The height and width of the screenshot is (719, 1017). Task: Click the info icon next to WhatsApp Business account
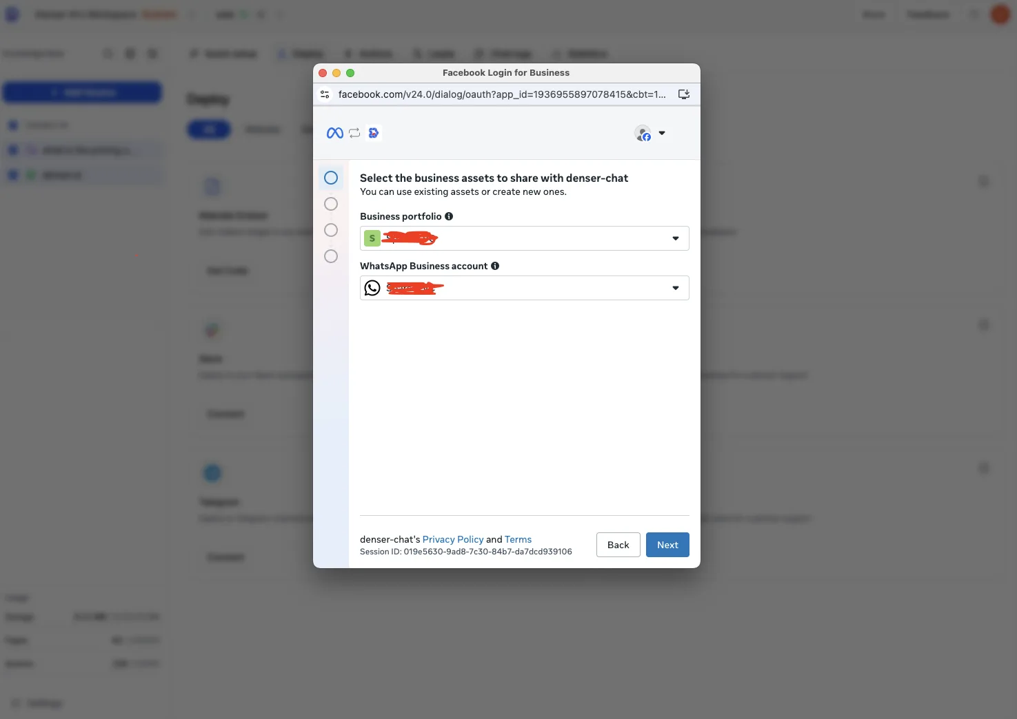click(x=495, y=266)
